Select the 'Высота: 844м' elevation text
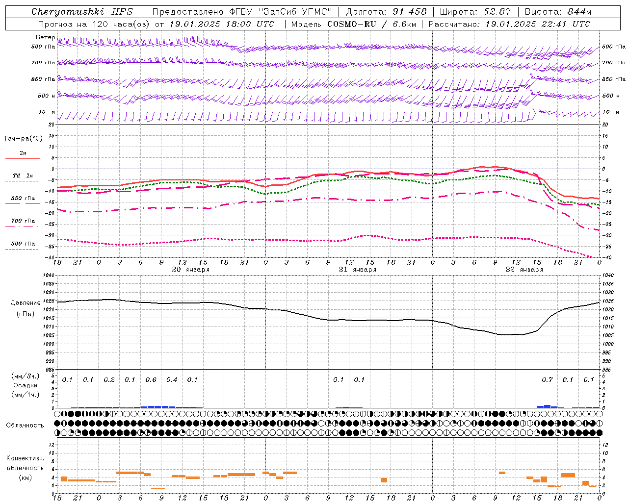The image size is (628, 502). 558,12
